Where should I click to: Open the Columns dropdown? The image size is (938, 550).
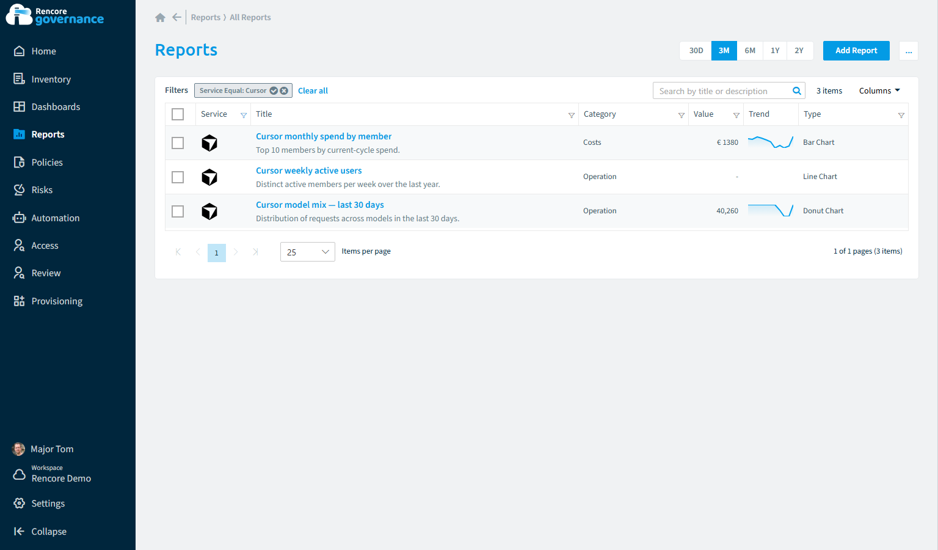(879, 91)
